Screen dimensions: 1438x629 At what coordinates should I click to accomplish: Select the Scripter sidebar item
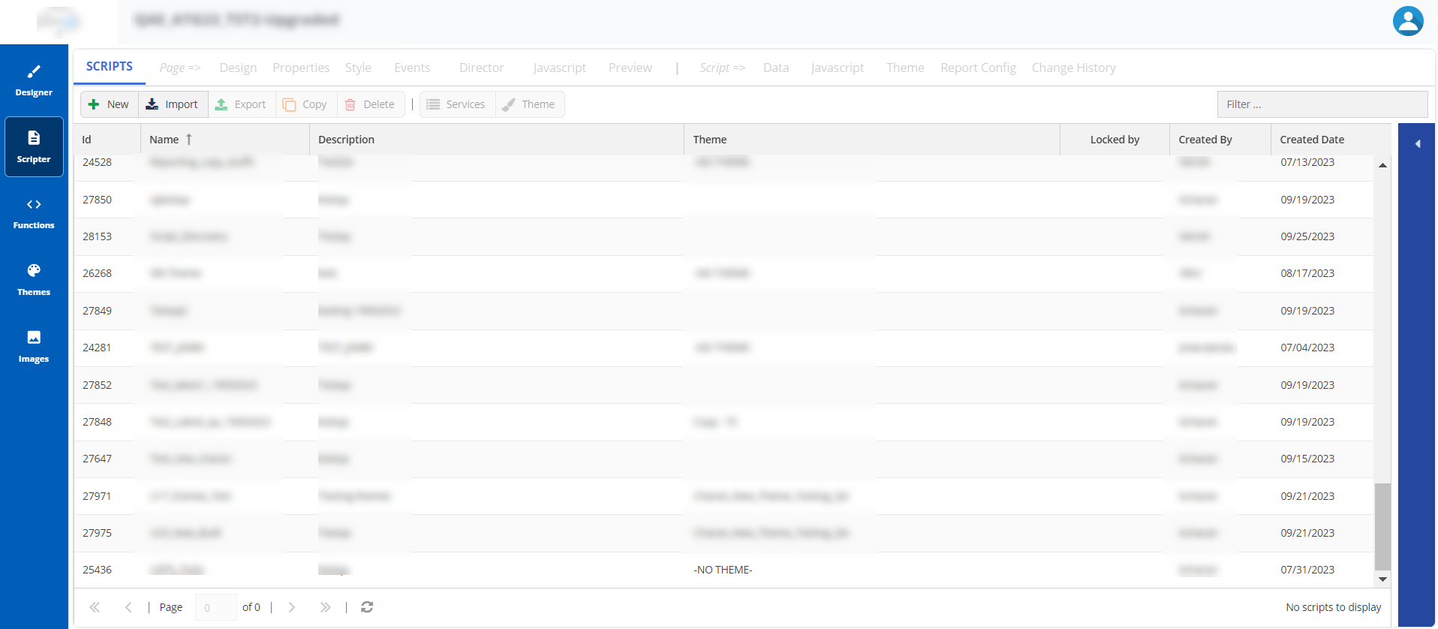click(34, 147)
